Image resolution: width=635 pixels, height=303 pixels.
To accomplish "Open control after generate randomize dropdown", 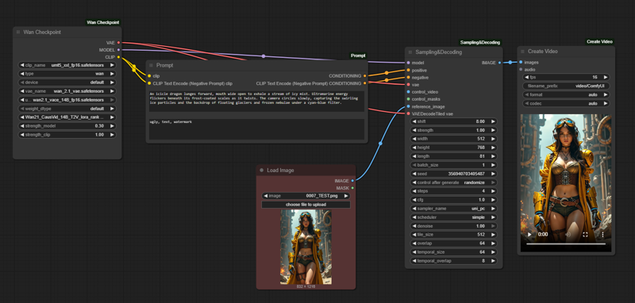I will coord(453,182).
